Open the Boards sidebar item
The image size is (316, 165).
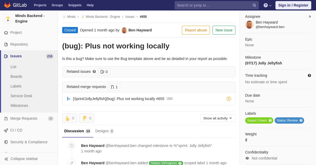16,76
